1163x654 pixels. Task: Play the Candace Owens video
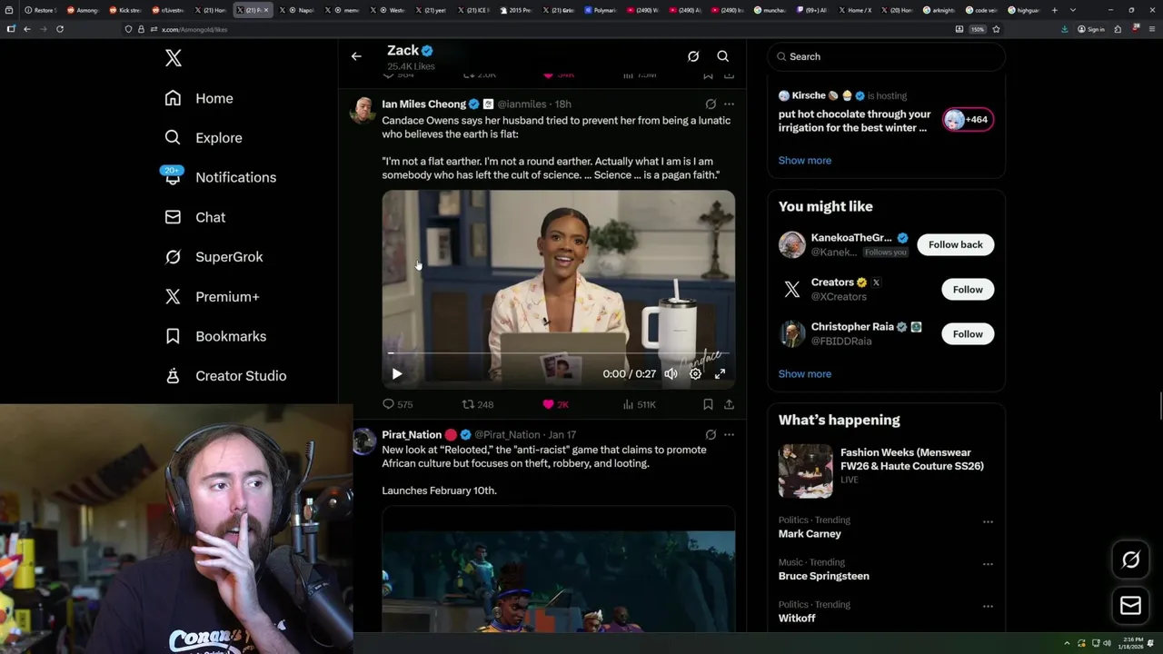pos(397,373)
